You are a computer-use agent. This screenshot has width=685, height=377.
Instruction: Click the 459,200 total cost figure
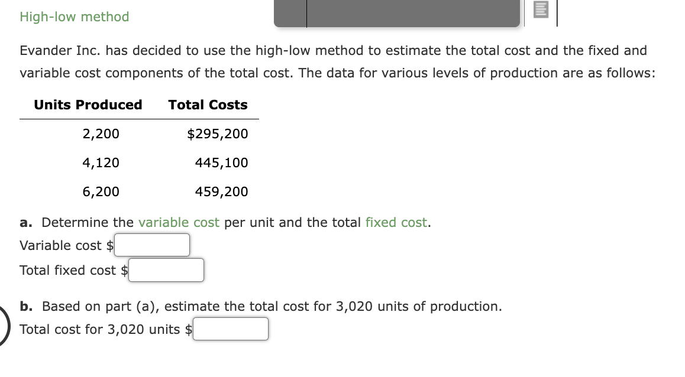pyautogui.click(x=221, y=191)
